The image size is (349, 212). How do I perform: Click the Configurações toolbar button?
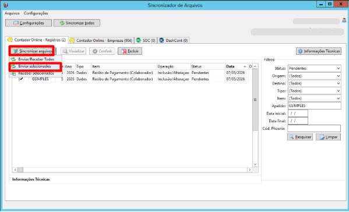pyautogui.click(x=29, y=23)
